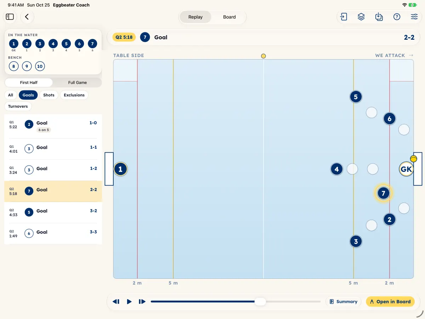Filter events by Turnovers

(18, 106)
